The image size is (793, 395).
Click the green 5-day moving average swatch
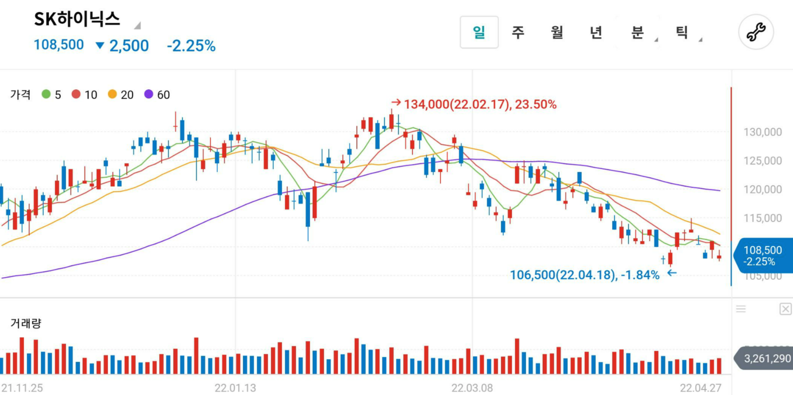point(46,94)
